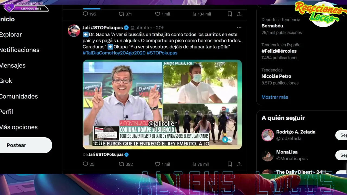Click 25,1 mil publicaciones text
Viewport: 347px width, 195px height.
click(x=282, y=32)
